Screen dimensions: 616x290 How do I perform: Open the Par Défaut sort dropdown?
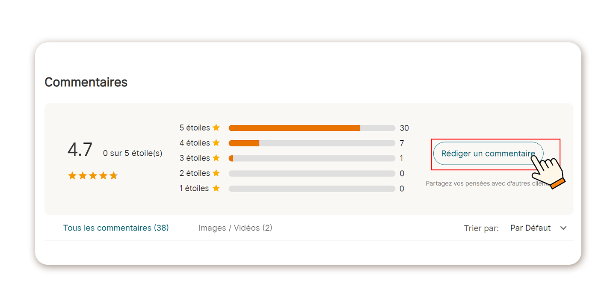pyautogui.click(x=530, y=228)
